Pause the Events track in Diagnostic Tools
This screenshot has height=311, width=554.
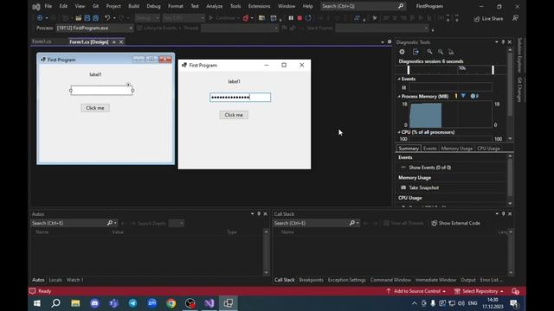[x=404, y=87]
